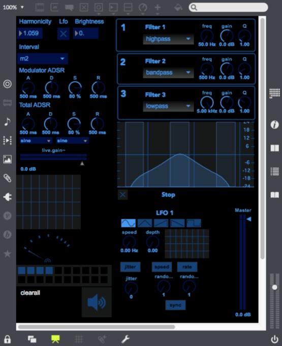Add a comment box from top toolbar
The height and width of the screenshot is (346, 282).
pyautogui.click(x=69, y=7)
